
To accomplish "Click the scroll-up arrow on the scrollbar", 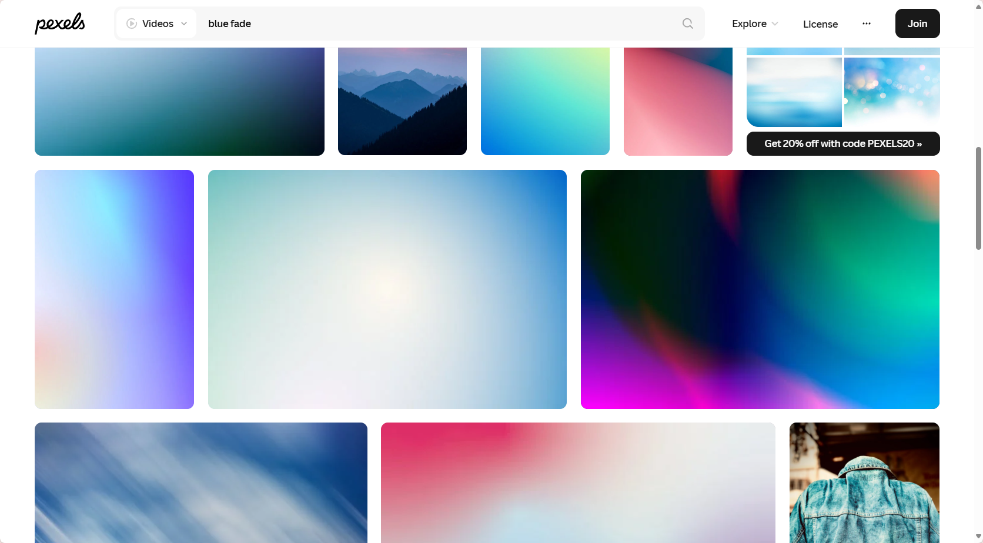I will coord(977,6).
